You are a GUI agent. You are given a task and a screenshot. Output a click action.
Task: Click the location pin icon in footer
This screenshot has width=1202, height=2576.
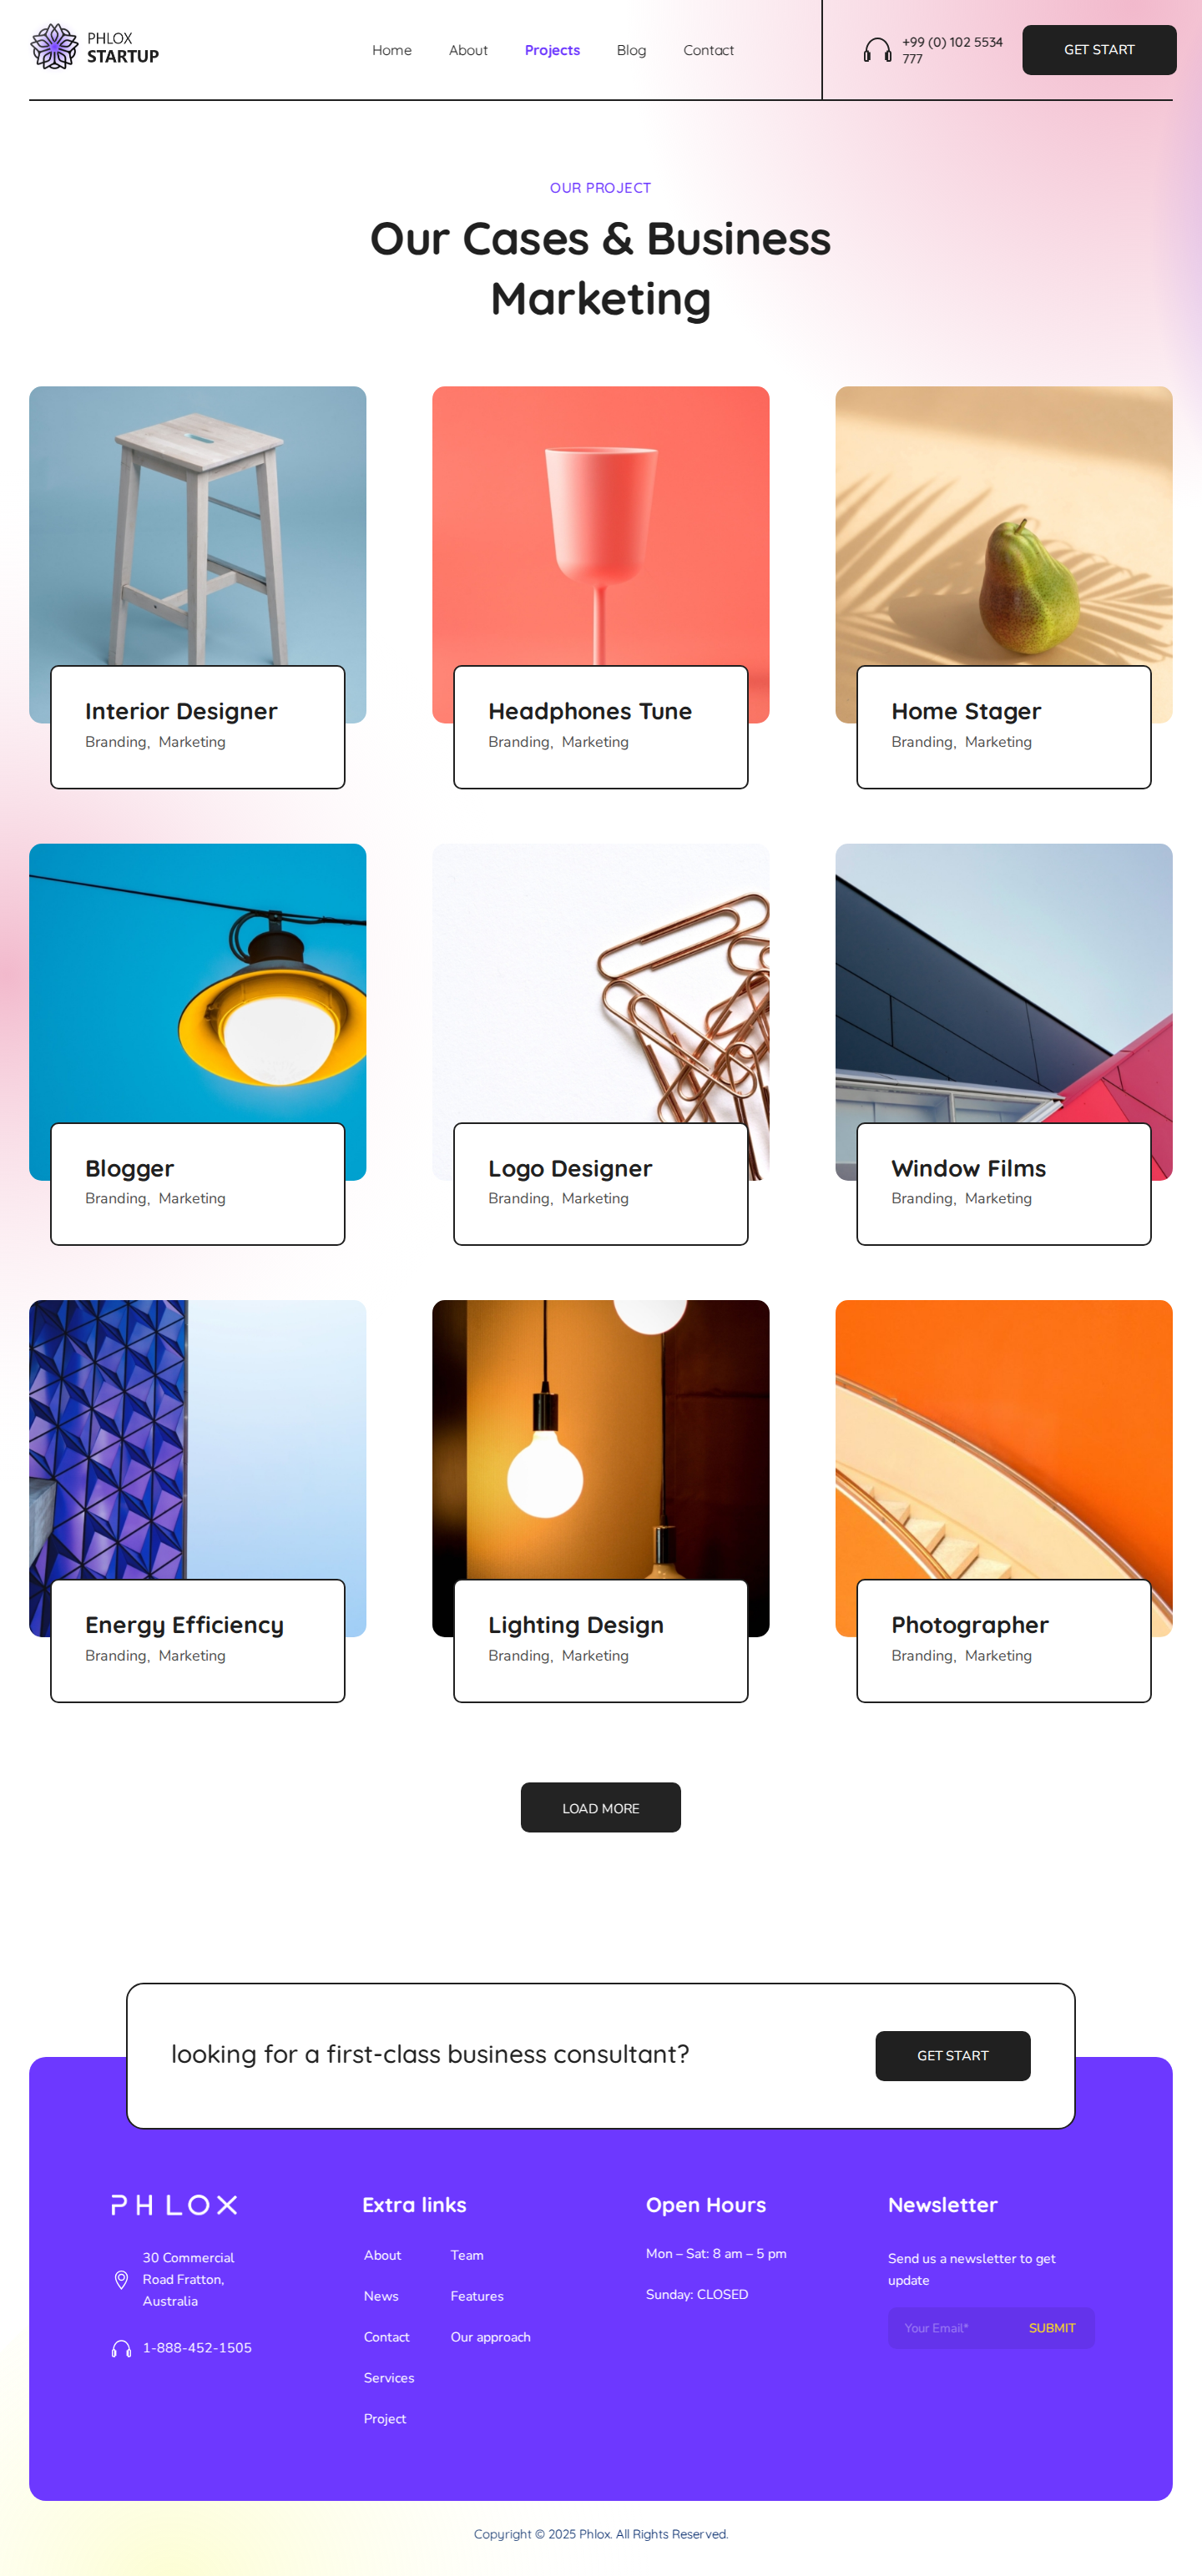point(121,2279)
